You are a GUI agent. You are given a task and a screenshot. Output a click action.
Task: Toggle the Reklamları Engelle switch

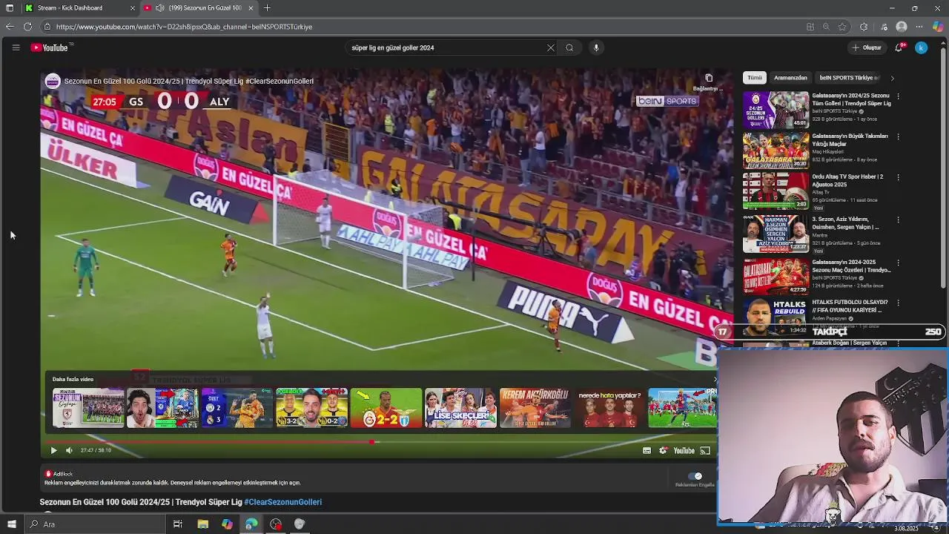click(695, 476)
